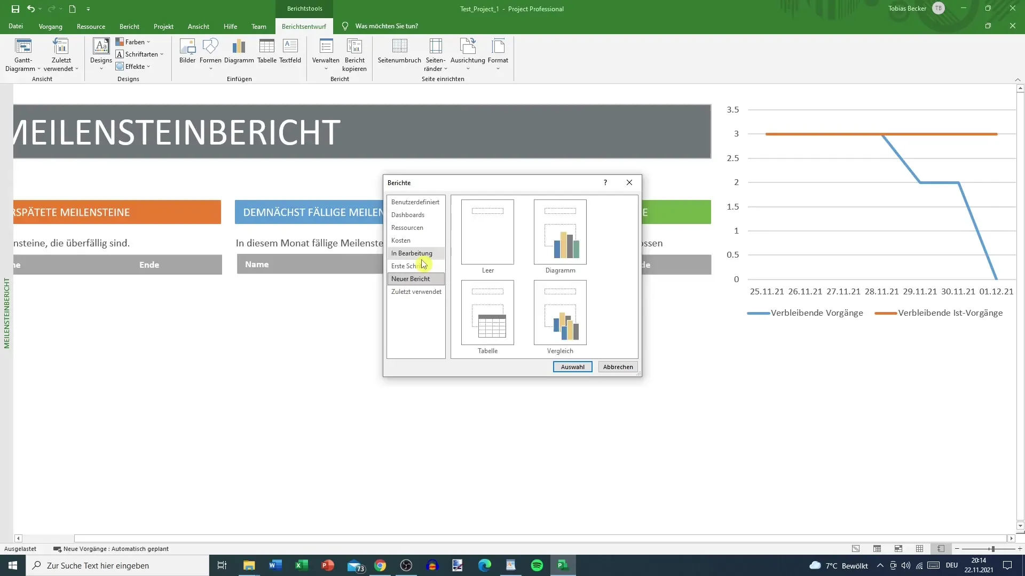Select the Zuletzt verwendet category in dialog
This screenshot has width=1025, height=576.
416,292
